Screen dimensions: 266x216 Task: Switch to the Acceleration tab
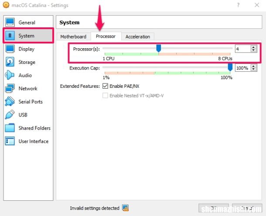pos(138,37)
